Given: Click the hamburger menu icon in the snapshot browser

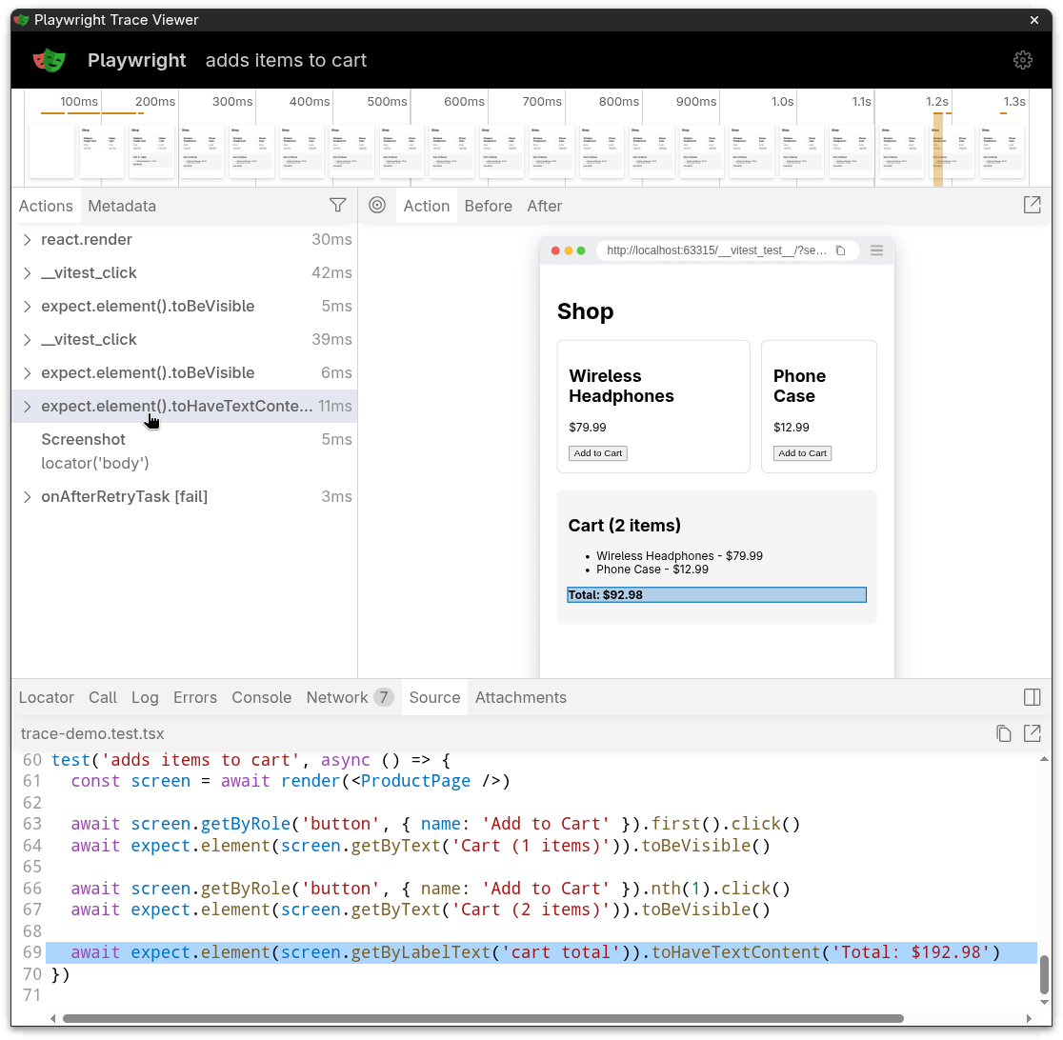Looking at the screenshot, I should (876, 250).
